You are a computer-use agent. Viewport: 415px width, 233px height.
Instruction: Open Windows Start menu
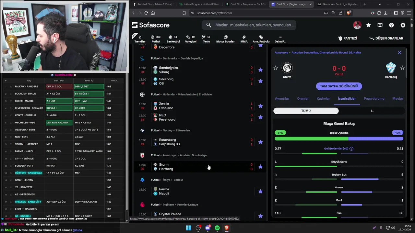click(188, 228)
